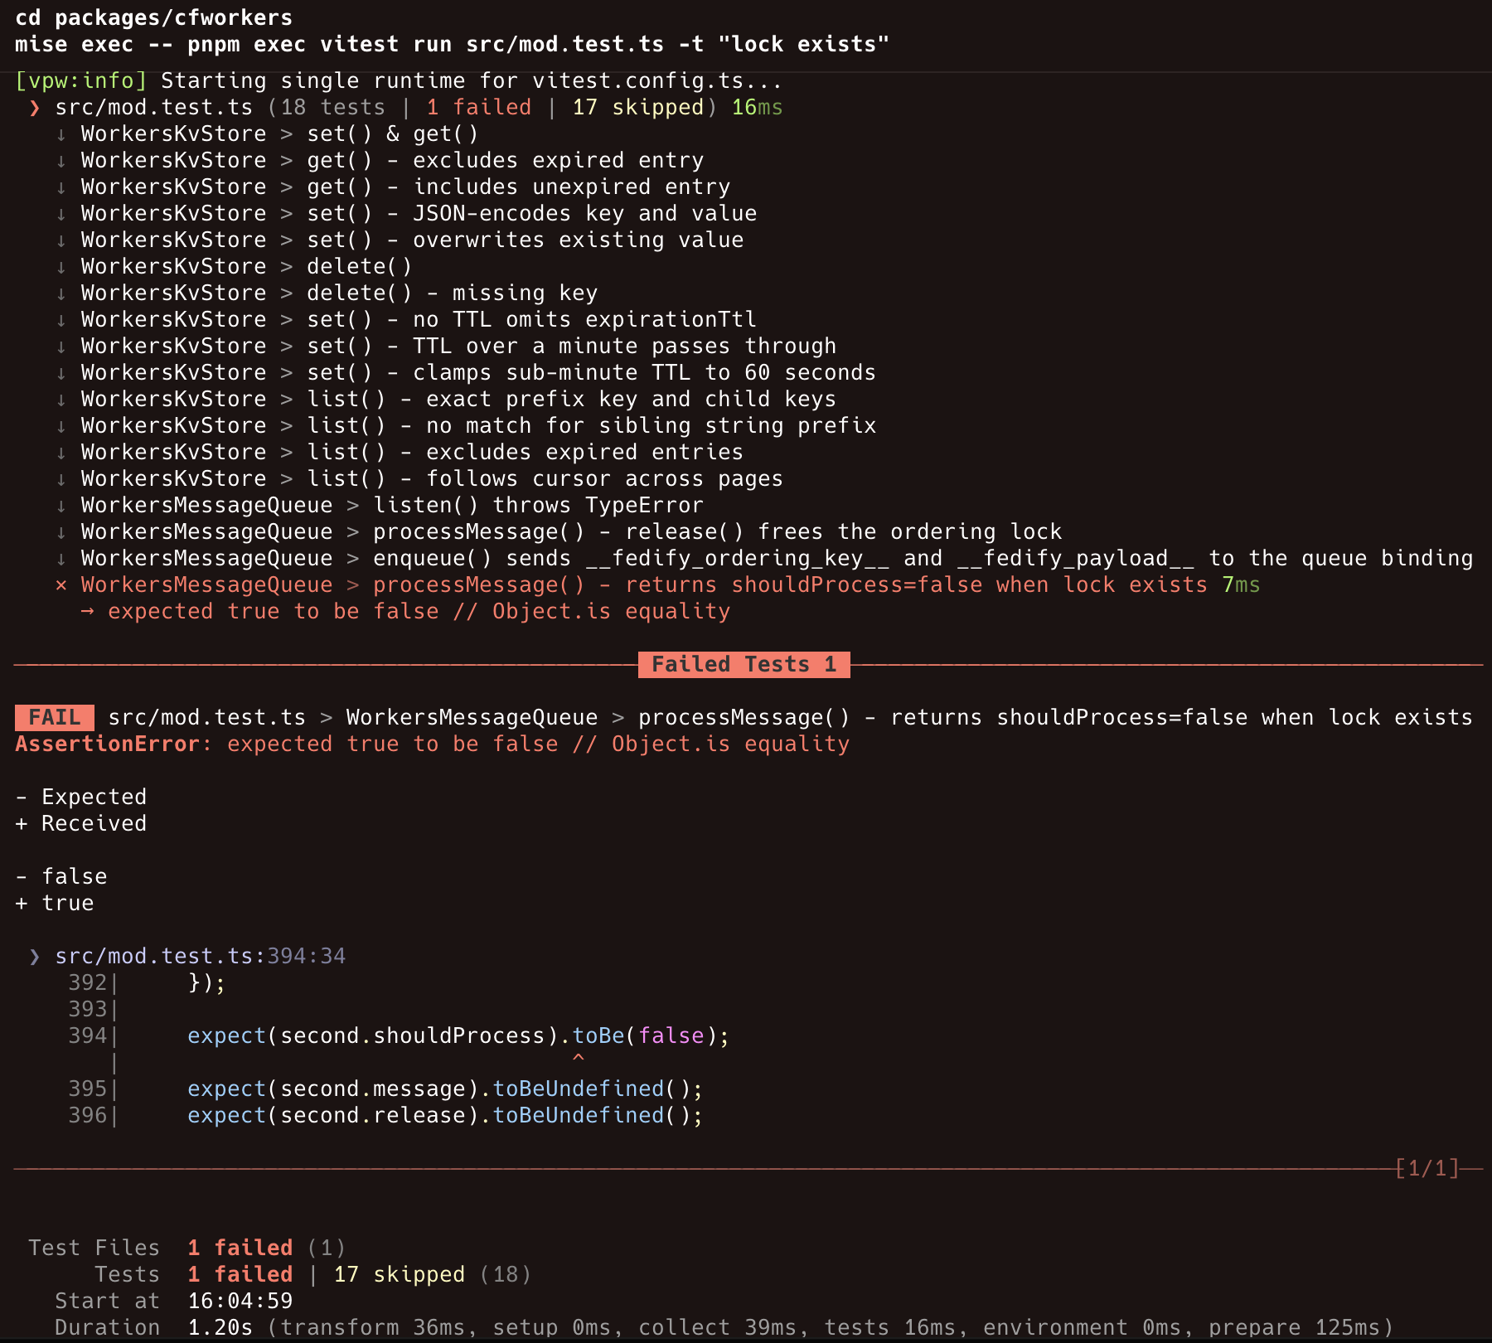Click code line 394 'expect(second.shouldProcess).toBe(false)'
Screen dimensions: 1492x1343
[458, 1035]
